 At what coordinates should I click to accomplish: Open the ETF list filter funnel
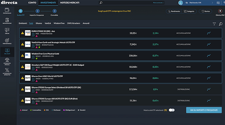click(x=214, y=24)
